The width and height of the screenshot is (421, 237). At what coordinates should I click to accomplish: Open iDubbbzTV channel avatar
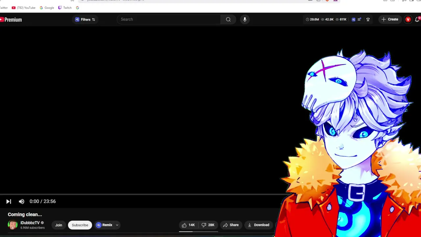(12, 225)
